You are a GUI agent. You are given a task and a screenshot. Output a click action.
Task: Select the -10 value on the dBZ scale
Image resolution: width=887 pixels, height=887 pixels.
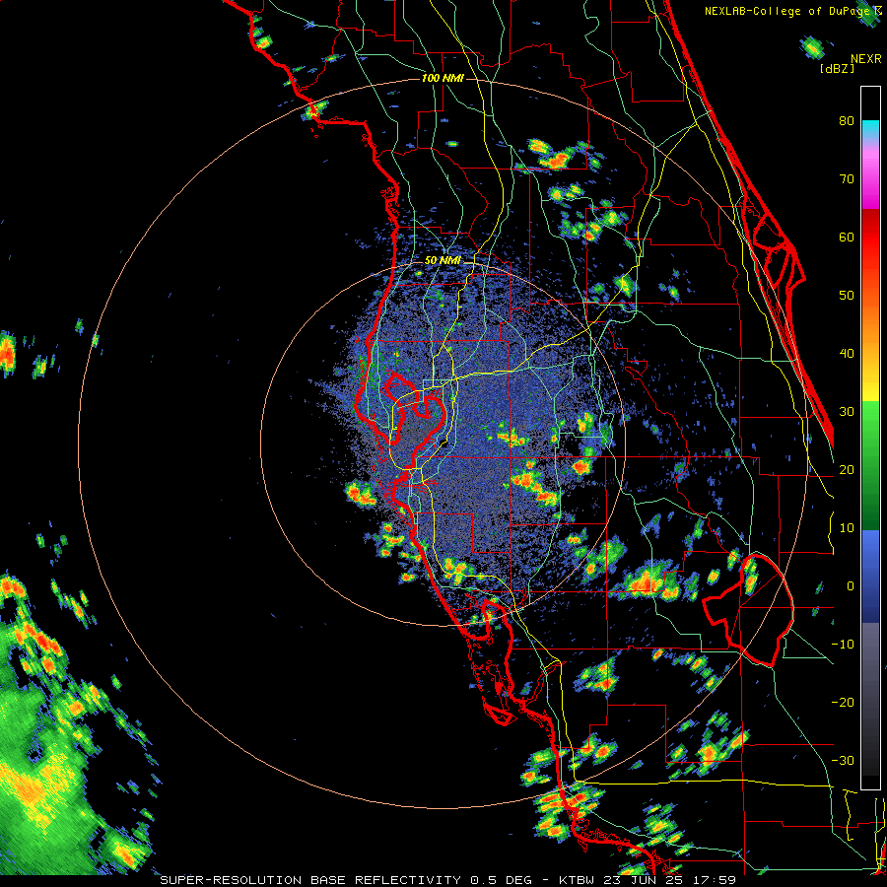click(843, 645)
